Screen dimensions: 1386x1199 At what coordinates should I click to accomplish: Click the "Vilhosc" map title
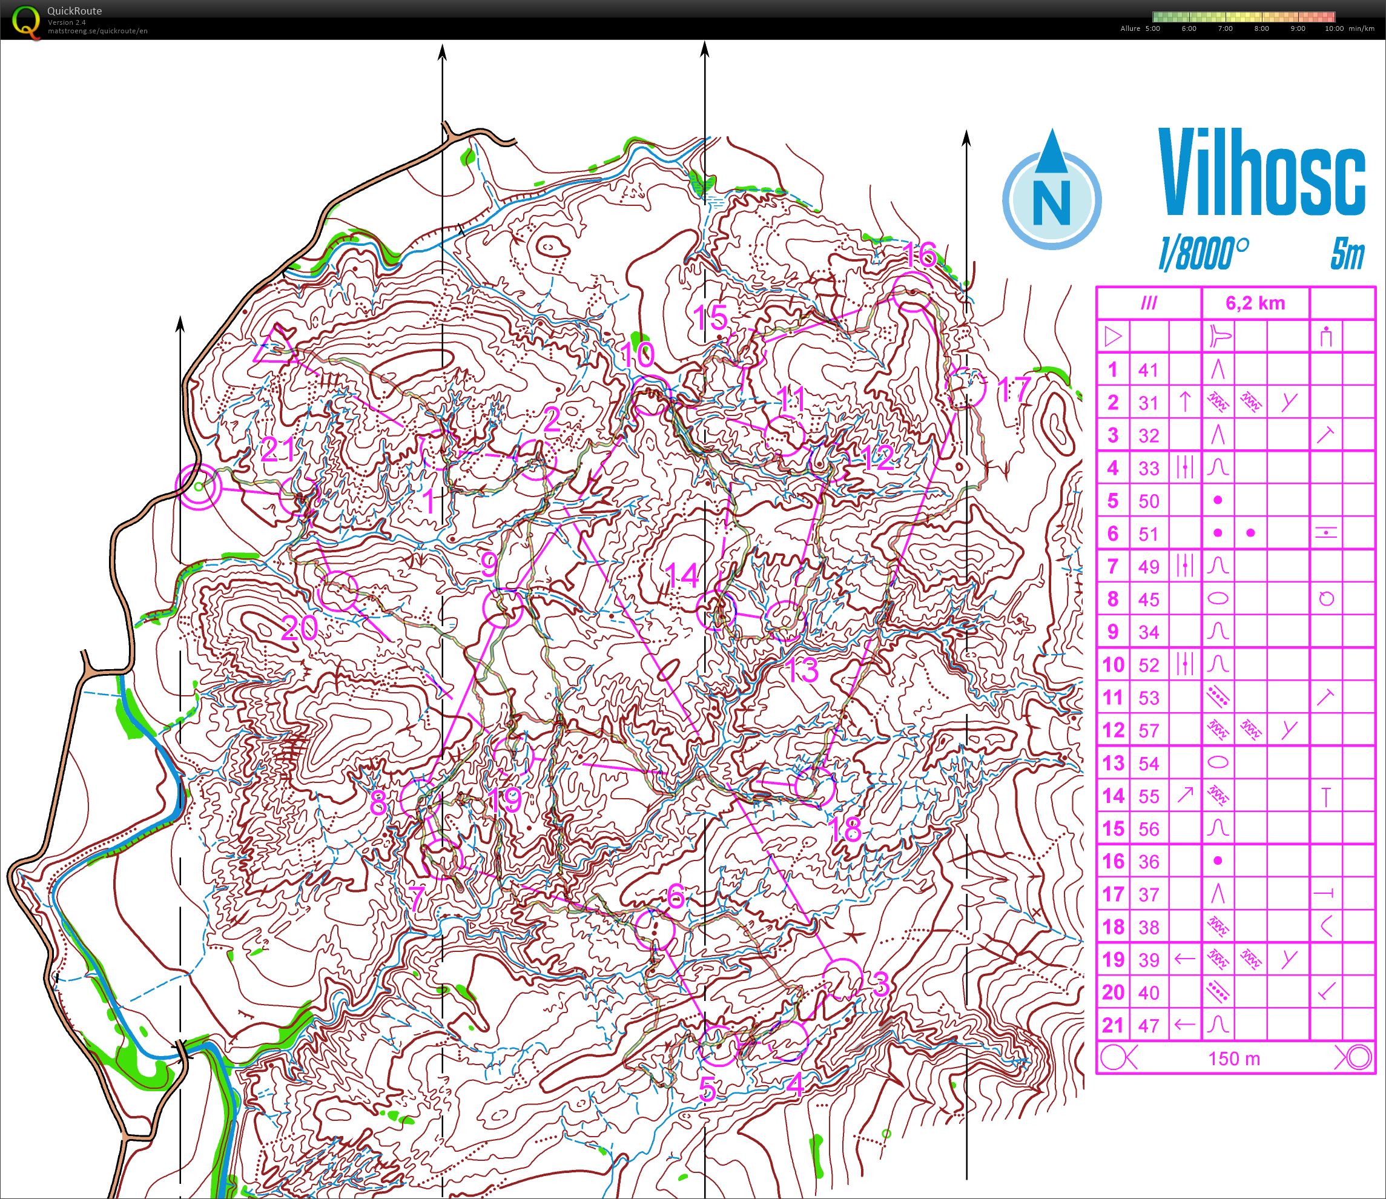[x=1262, y=172]
